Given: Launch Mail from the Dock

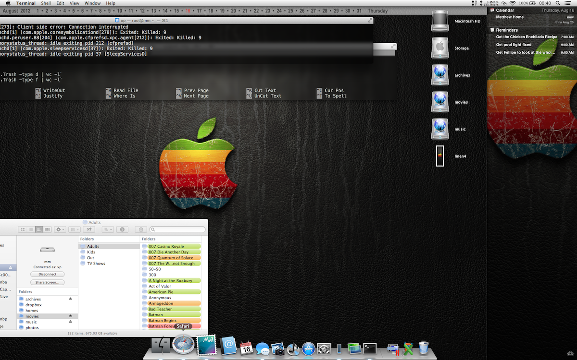Looking at the screenshot, I should (206, 345).
